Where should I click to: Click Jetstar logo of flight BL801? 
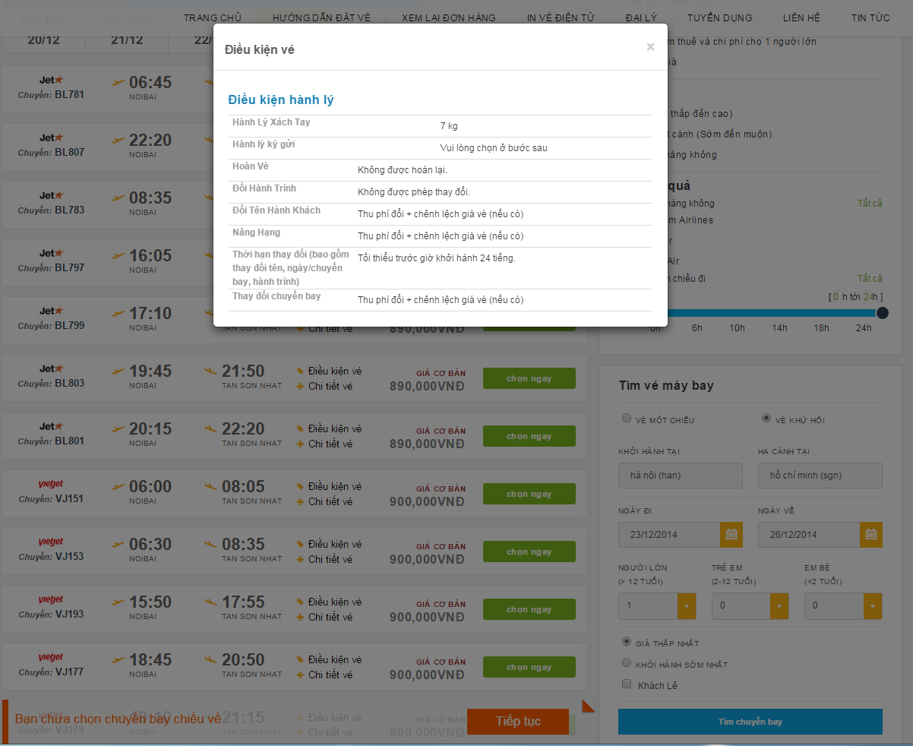(52, 426)
